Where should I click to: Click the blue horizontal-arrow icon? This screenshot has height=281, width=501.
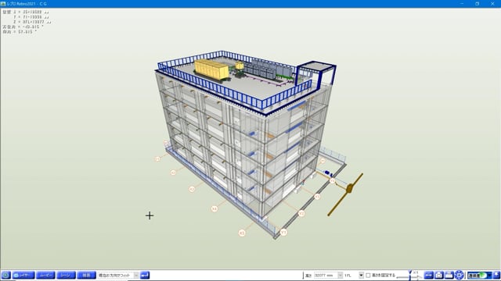tap(428, 275)
